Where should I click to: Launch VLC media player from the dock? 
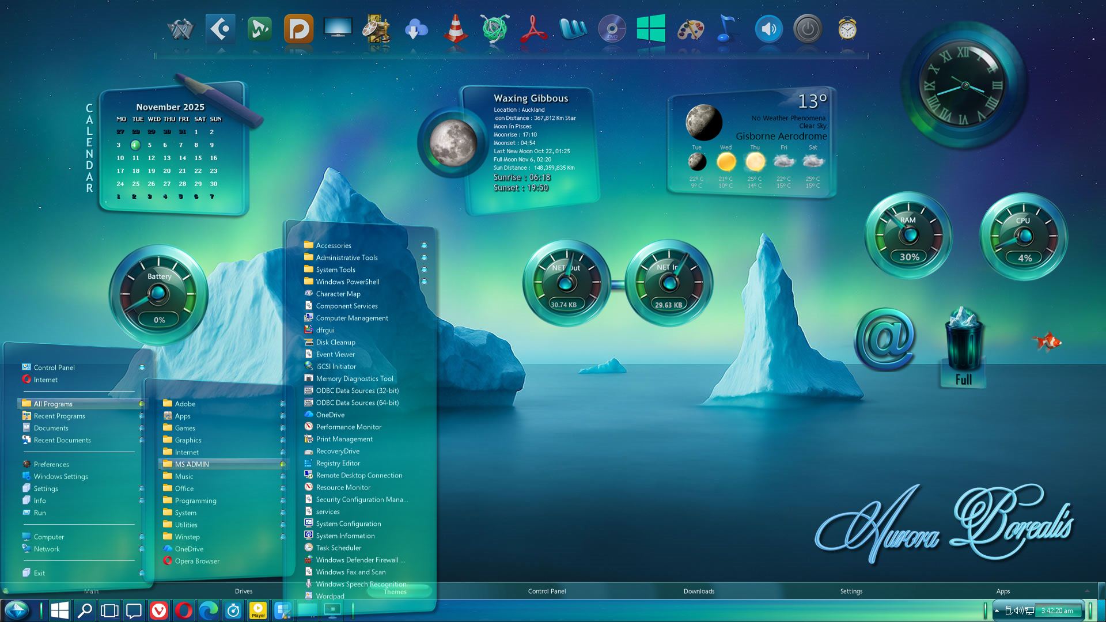pos(455,29)
